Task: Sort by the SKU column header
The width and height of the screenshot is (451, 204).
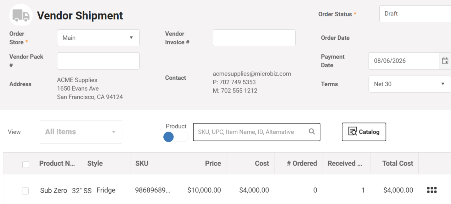Action: point(142,163)
